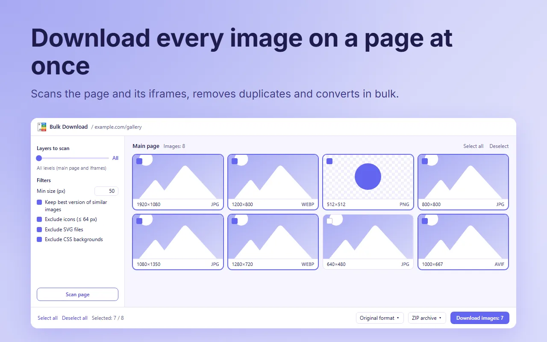Click the 640×480 JPG thumbnail image
547x342 pixels.
(x=368, y=236)
